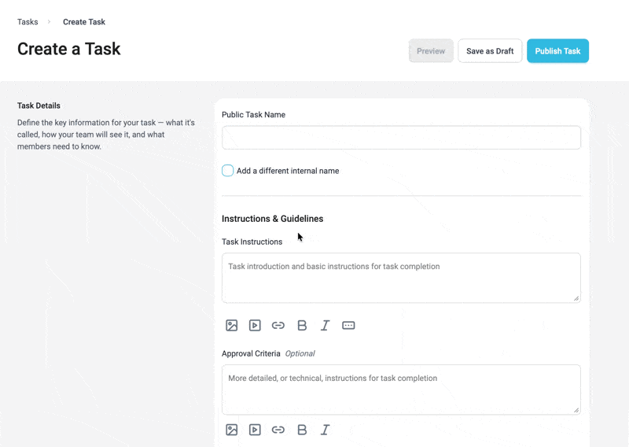Click into the Approval Criteria text area
629x447 pixels.
click(x=401, y=390)
